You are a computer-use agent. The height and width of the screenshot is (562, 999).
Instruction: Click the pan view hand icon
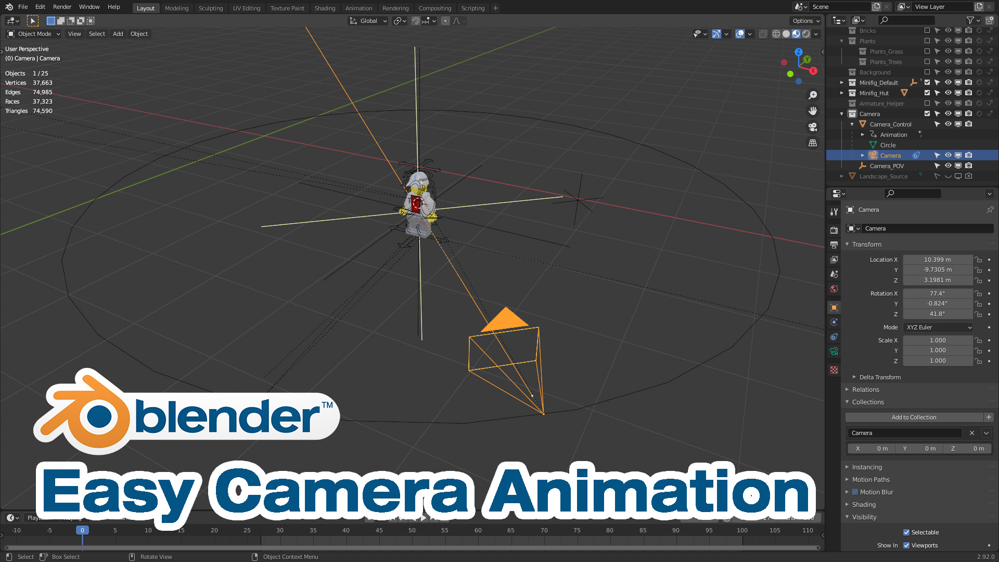pyautogui.click(x=813, y=111)
